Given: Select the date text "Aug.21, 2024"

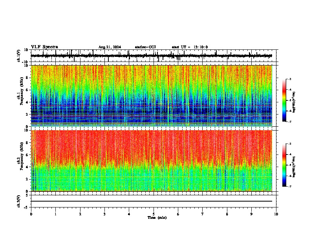Looking at the screenshot, I should pyautogui.click(x=110, y=47).
